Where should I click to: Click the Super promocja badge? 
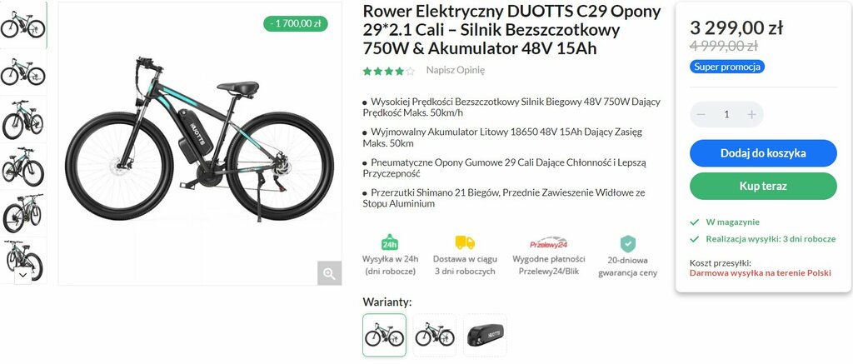click(x=727, y=67)
